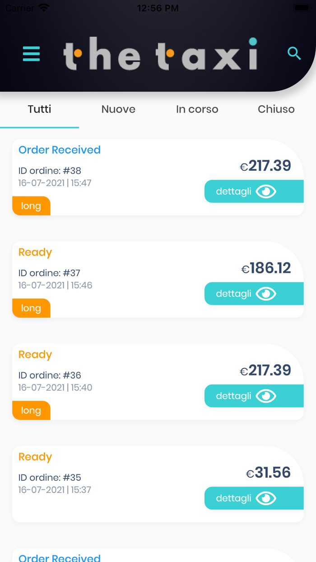Image resolution: width=316 pixels, height=562 pixels.
Task: Open dettagli for the €186.12 order
Action: click(x=234, y=294)
